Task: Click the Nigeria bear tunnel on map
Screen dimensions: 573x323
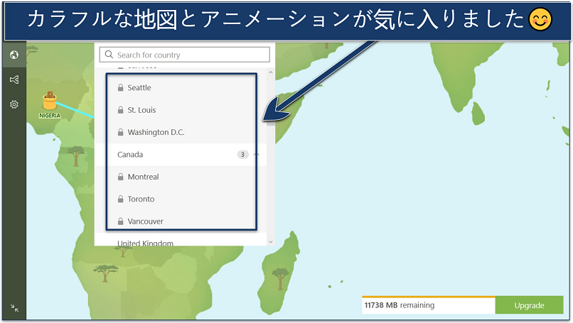Action: (50, 102)
